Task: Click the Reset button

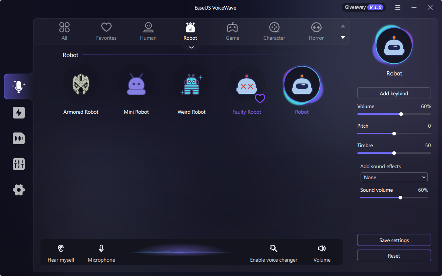Action: pos(394,256)
